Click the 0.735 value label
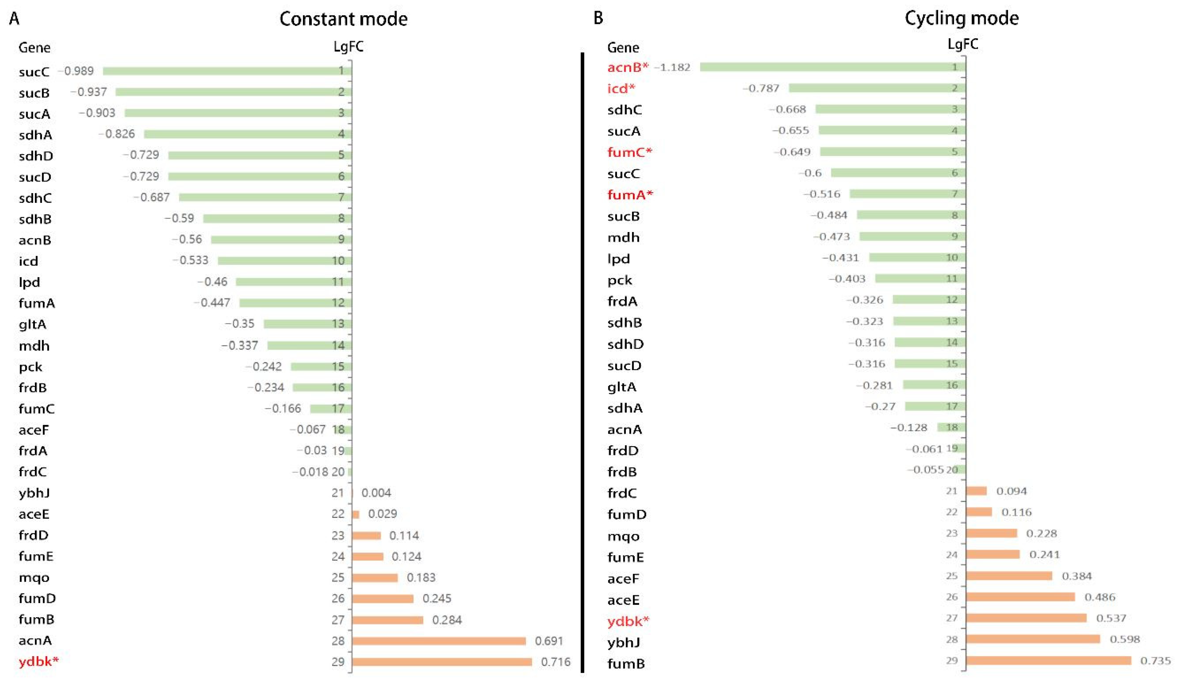This screenshot has height=681, width=1180. tap(1155, 660)
